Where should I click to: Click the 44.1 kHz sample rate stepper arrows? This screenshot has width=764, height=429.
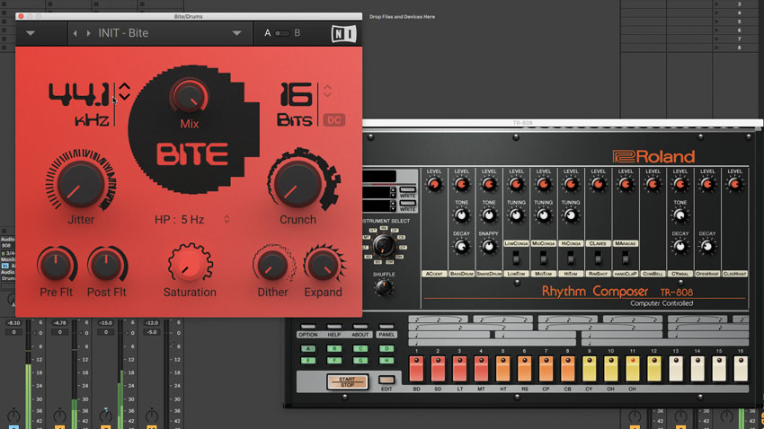125,91
